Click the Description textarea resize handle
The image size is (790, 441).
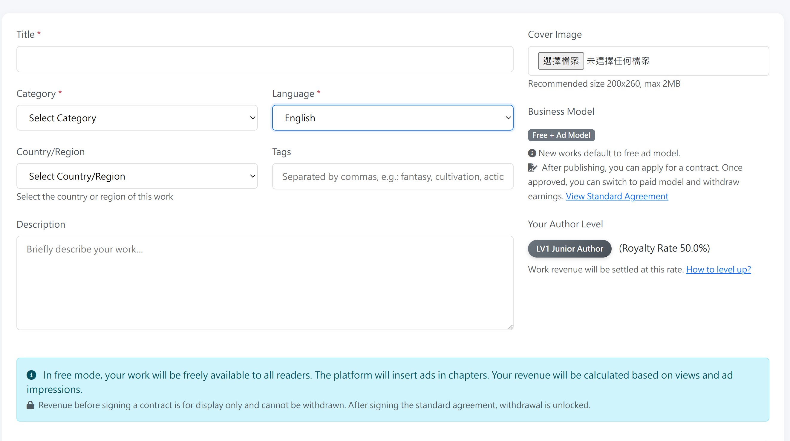pos(510,327)
